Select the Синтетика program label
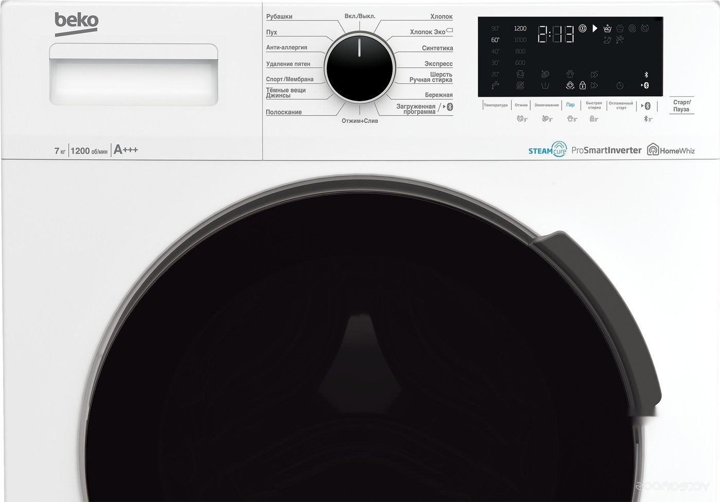This screenshot has height=502, width=720. (438, 48)
